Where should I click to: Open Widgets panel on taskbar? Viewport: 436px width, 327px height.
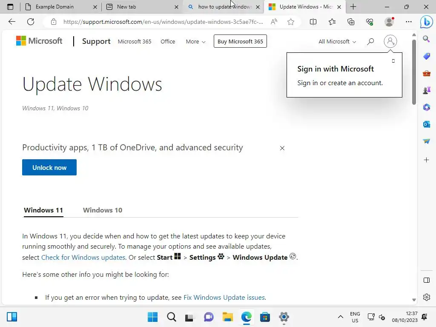12,317
